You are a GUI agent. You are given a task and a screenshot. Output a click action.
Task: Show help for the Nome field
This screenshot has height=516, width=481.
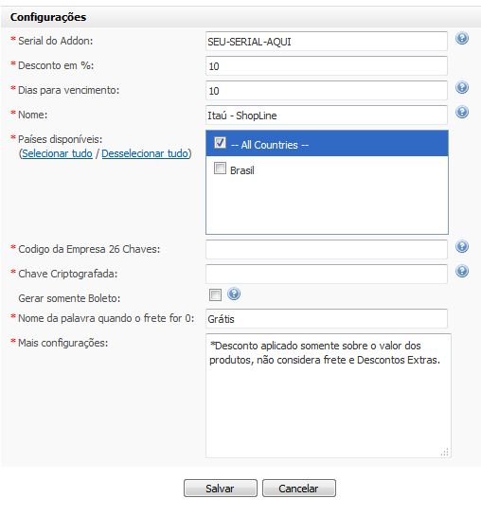[462, 113]
